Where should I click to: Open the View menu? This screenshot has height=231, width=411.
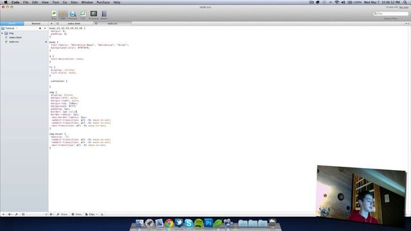coord(45,3)
